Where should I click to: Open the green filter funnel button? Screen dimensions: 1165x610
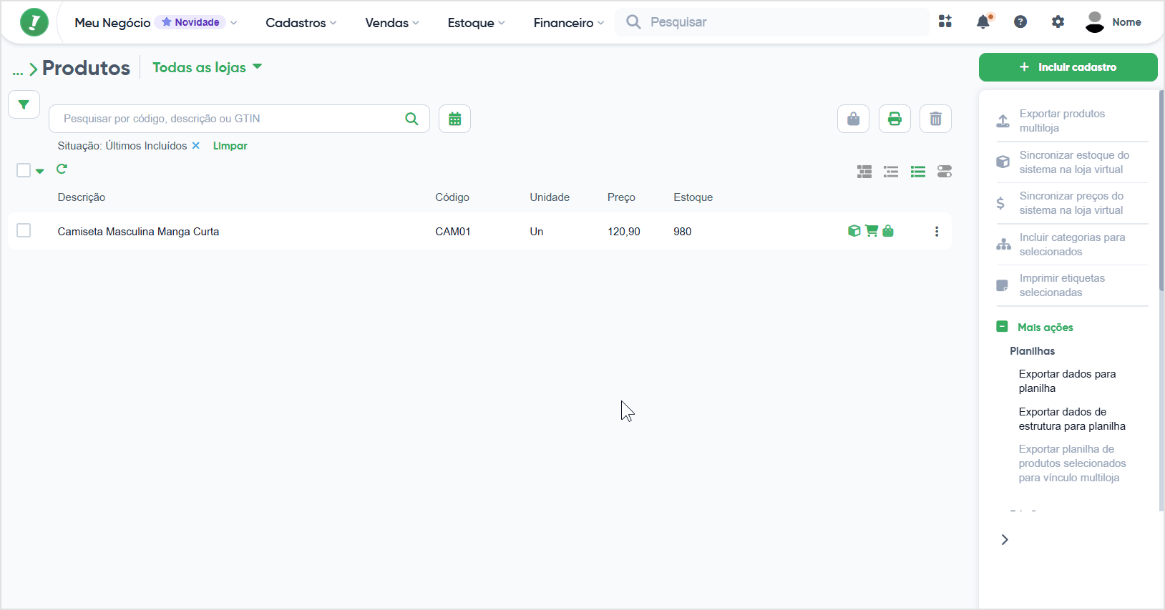coord(24,104)
